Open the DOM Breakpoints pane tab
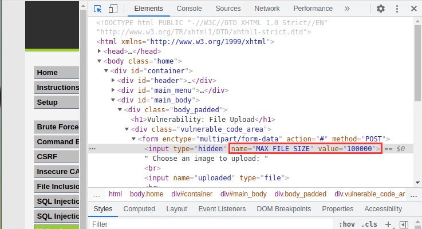 pos(284,209)
